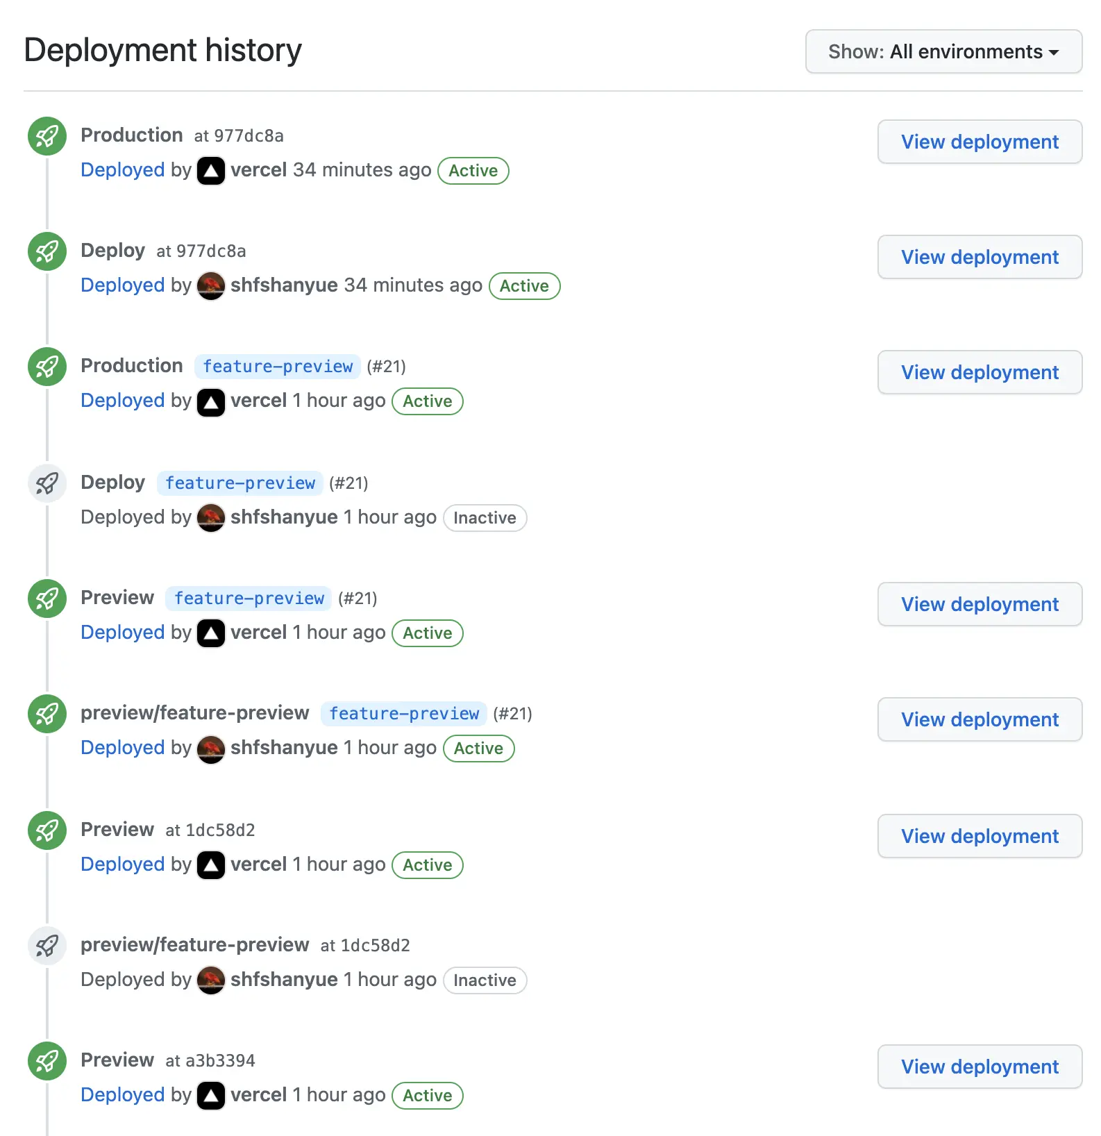Open commit 977dc8a in Production row
The width and height of the screenshot is (1101, 1136).
pos(249,136)
